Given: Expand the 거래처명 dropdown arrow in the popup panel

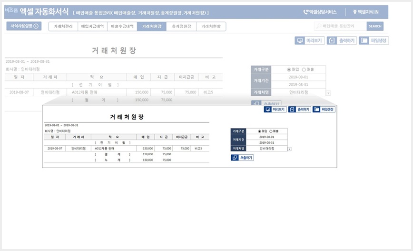Looking at the screenshot, I should pos(289,149).
